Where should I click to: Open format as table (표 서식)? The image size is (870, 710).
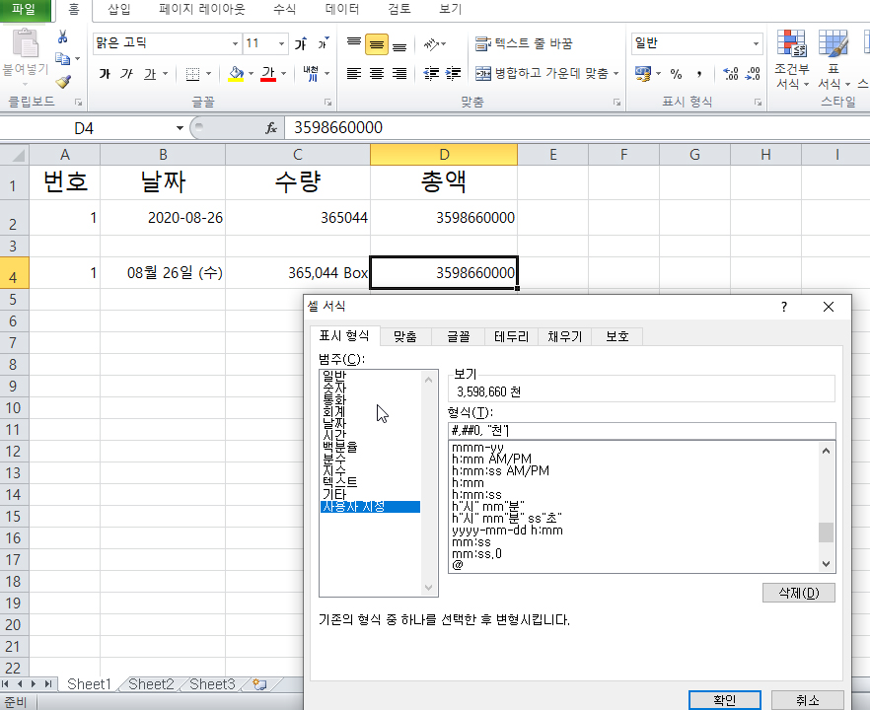[x=834, y=59]
